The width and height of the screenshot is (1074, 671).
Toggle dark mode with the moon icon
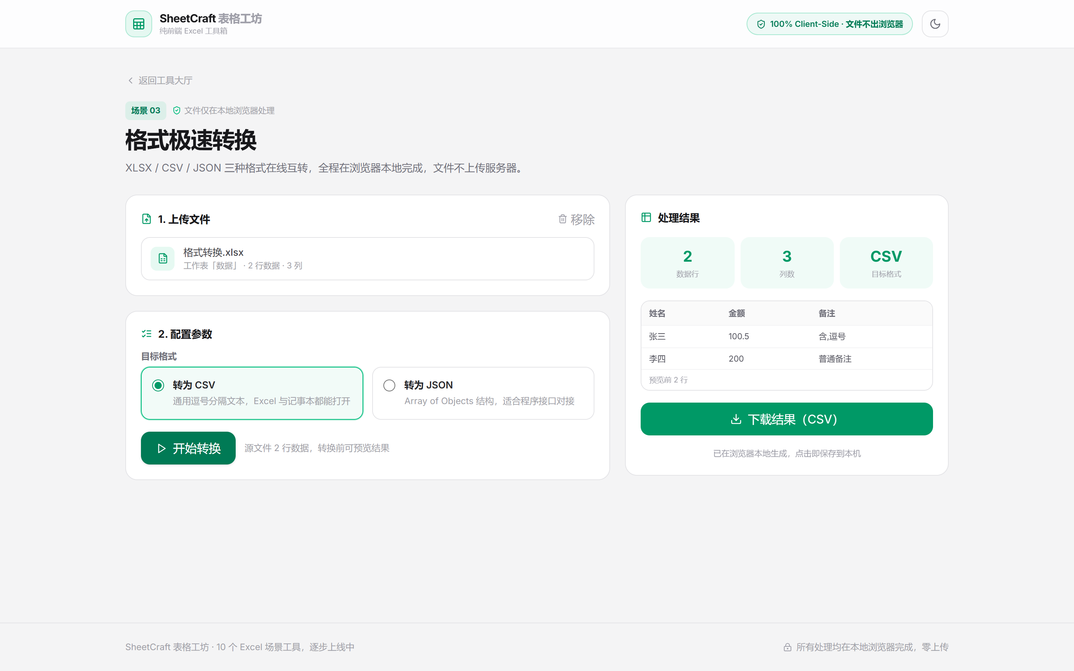(x=935, y=24)
